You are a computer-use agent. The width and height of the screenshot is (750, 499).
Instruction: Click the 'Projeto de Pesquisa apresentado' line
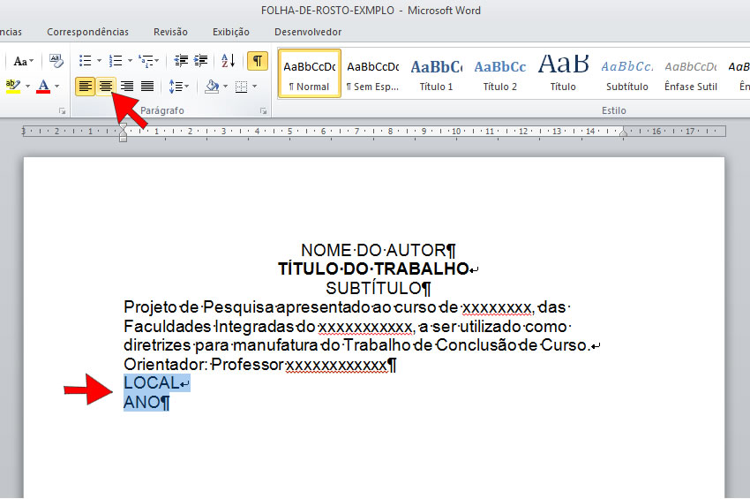coord(347,307)
